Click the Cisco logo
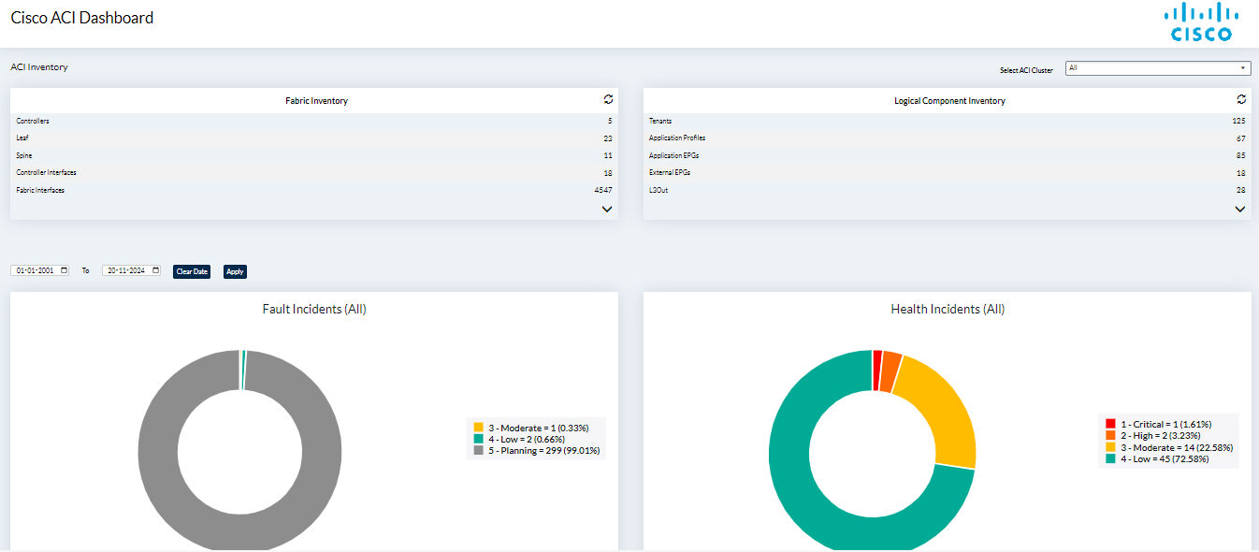The width and height of the screenshot is (1259, 552). 1201,22
